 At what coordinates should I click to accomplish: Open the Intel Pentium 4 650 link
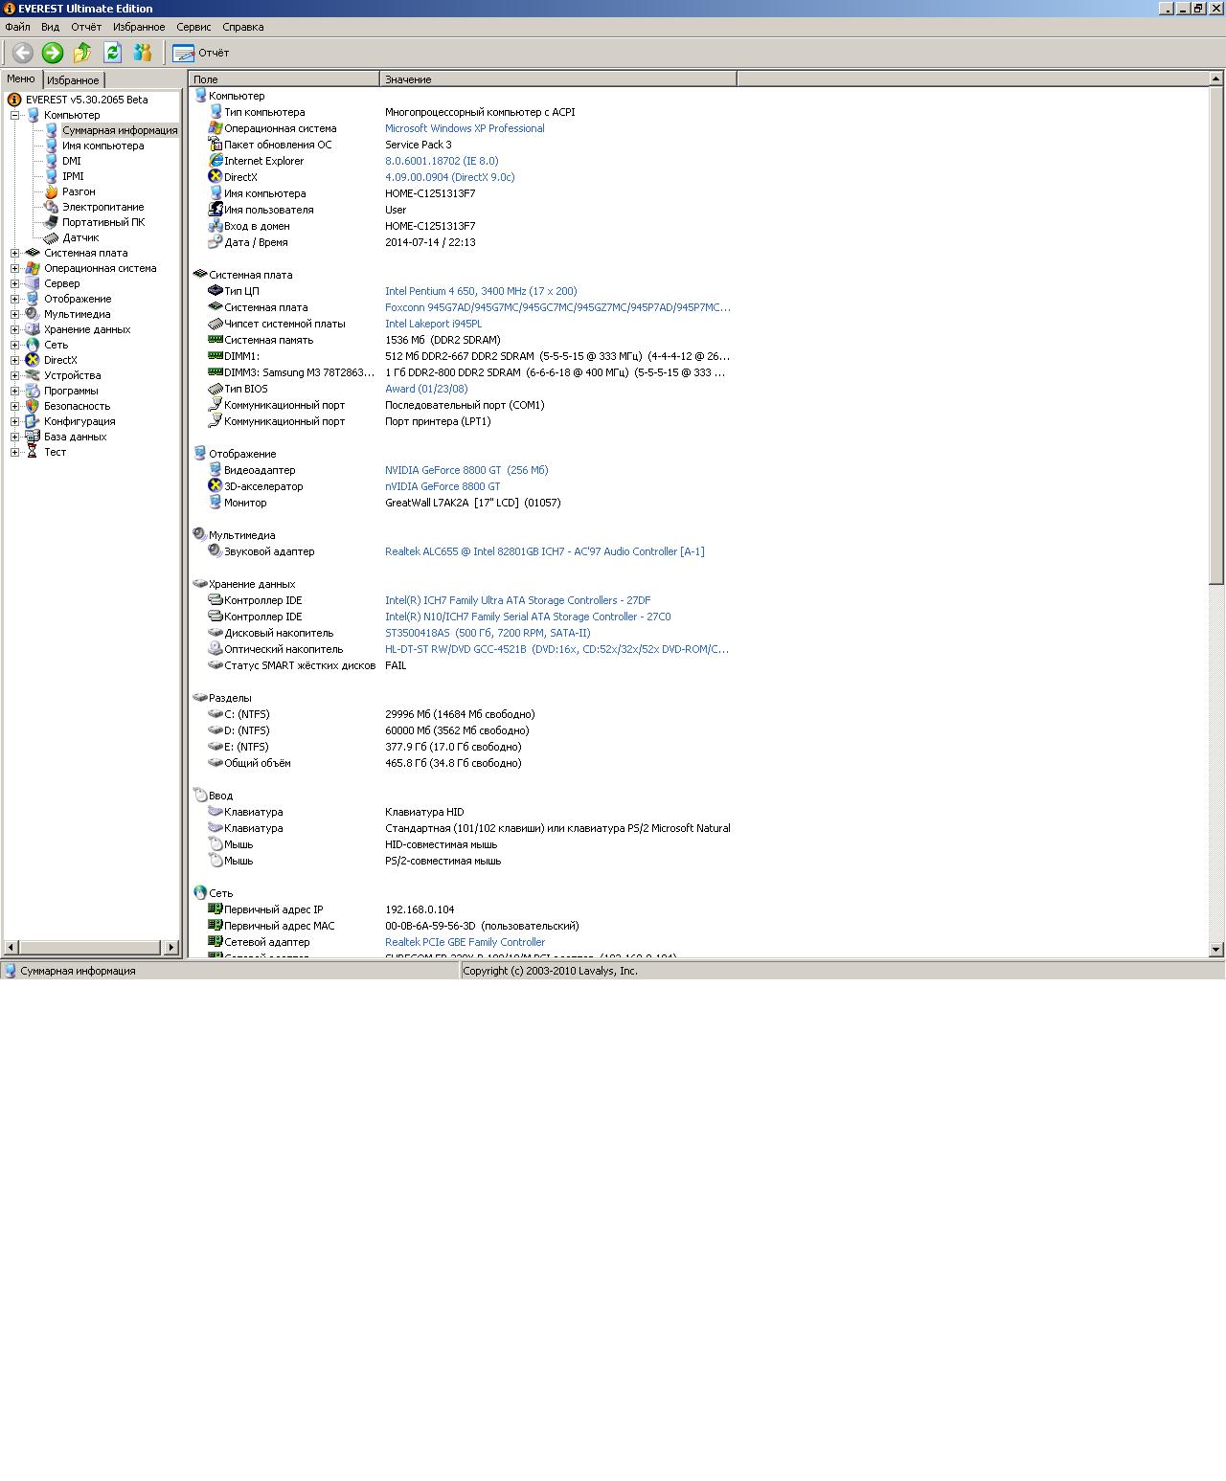point(480,291)
